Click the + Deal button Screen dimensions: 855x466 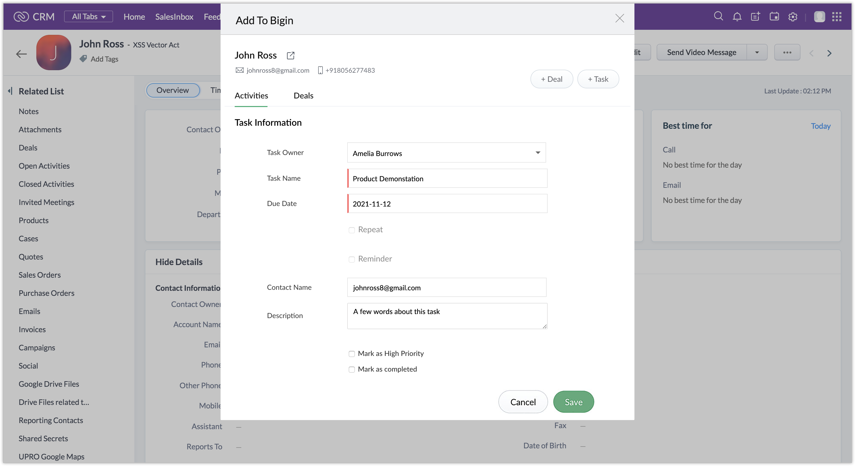point(551,79)
